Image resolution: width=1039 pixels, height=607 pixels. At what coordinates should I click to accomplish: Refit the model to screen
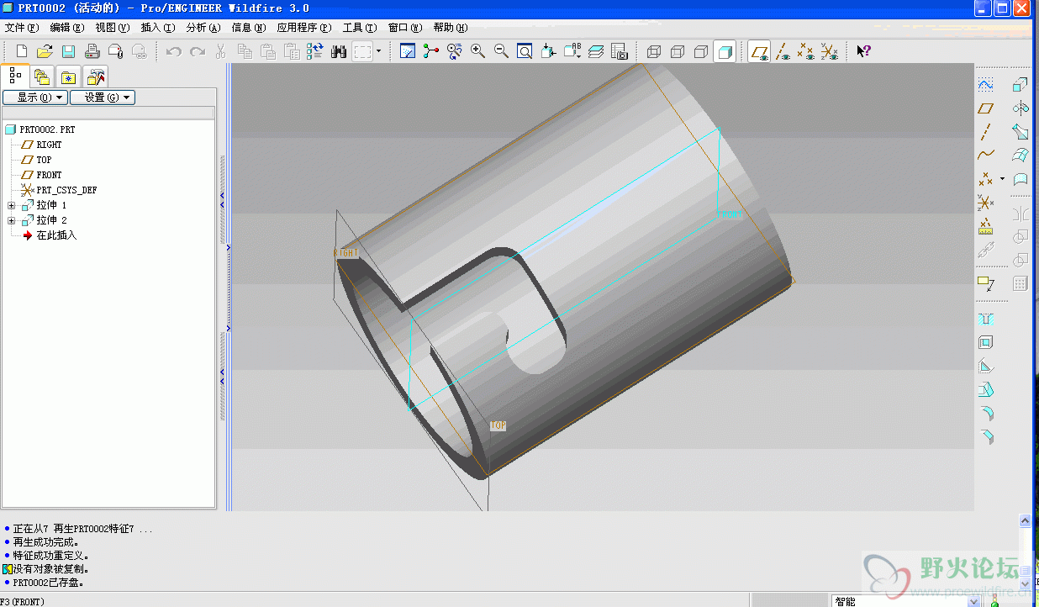click(x=525, y=51)
